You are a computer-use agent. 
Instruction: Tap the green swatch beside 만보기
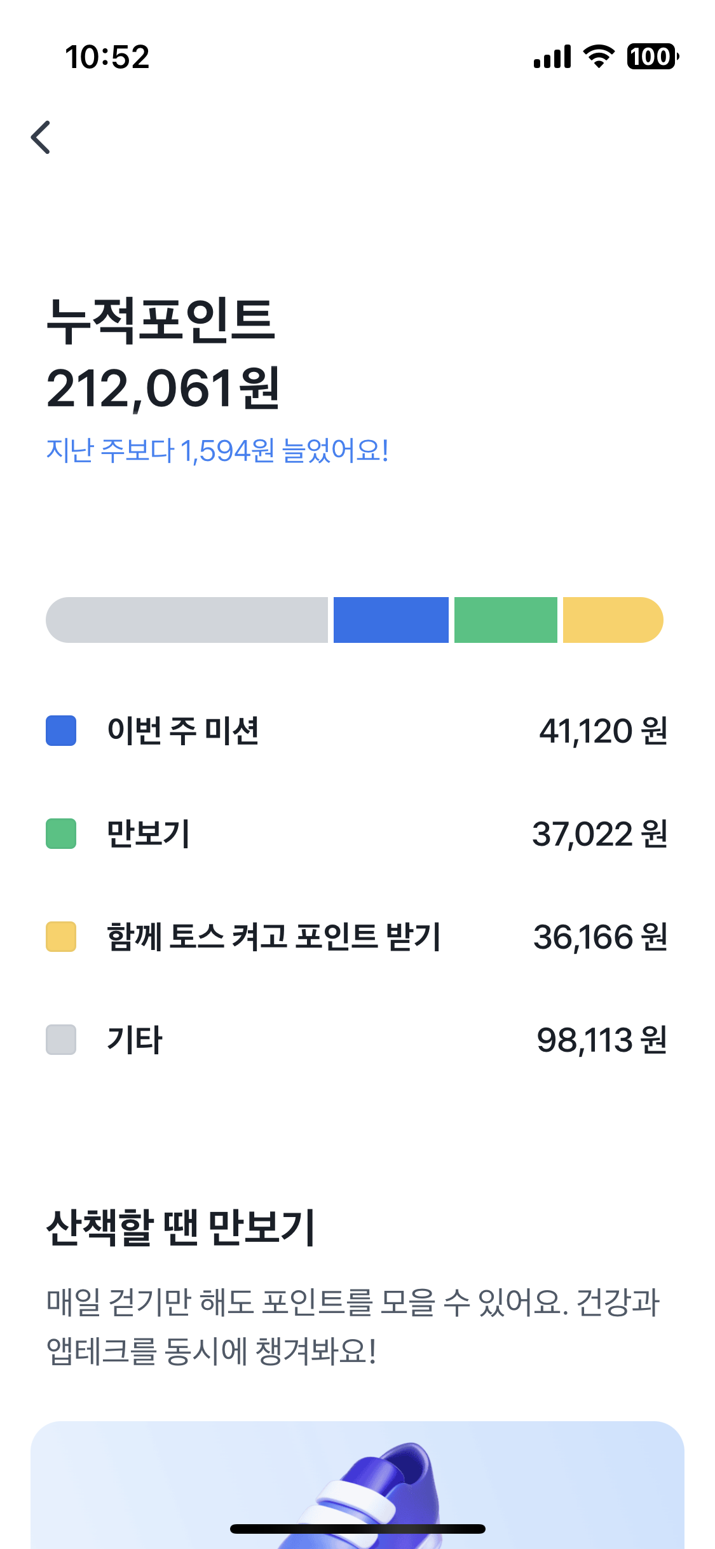pyautogui.click(x=61, y=834)
